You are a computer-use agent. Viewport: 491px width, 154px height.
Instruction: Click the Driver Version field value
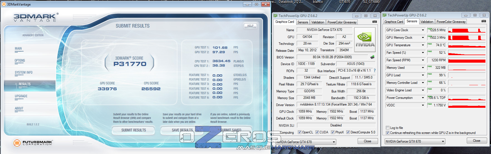[x=336, y=105]
